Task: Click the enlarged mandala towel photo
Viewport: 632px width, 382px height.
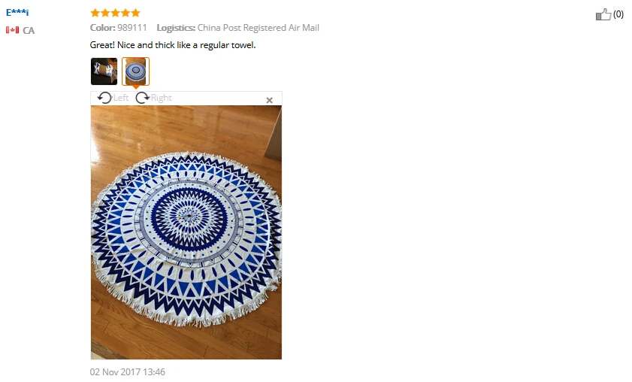Action: [x=186, y=232]
